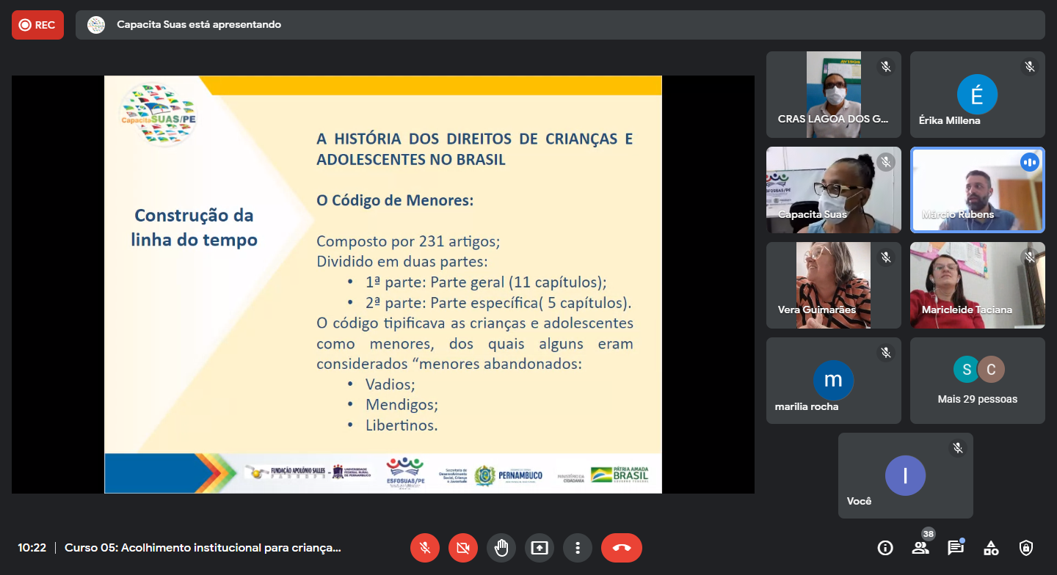The width and height of the screenshot is (1057, 575).
Task: Open the activities panel icon
Action: (x=991, y=548)
